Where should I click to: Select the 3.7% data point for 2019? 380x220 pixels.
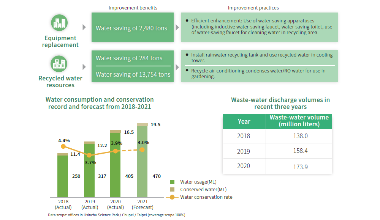click(x=89, y=155)
